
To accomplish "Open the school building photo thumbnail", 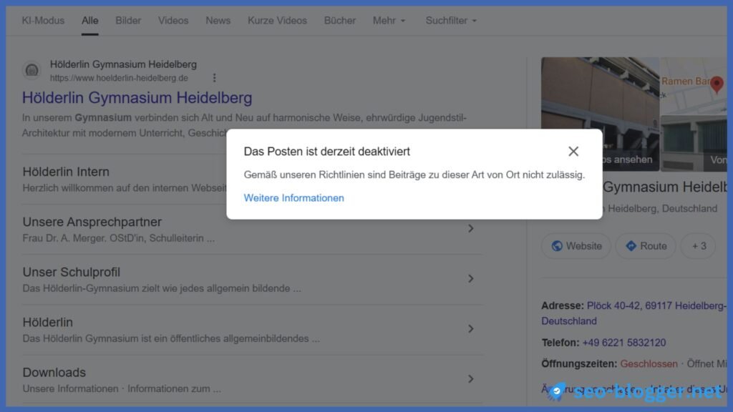I will click(x=601, y=114).
